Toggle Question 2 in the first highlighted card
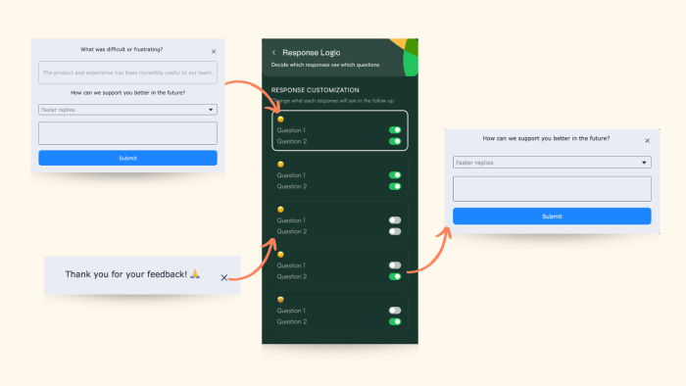686x386 pixels. tap(395, 141)
